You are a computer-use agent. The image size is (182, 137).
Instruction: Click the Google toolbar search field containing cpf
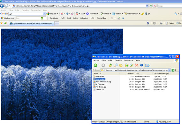[x=26, y=14]
